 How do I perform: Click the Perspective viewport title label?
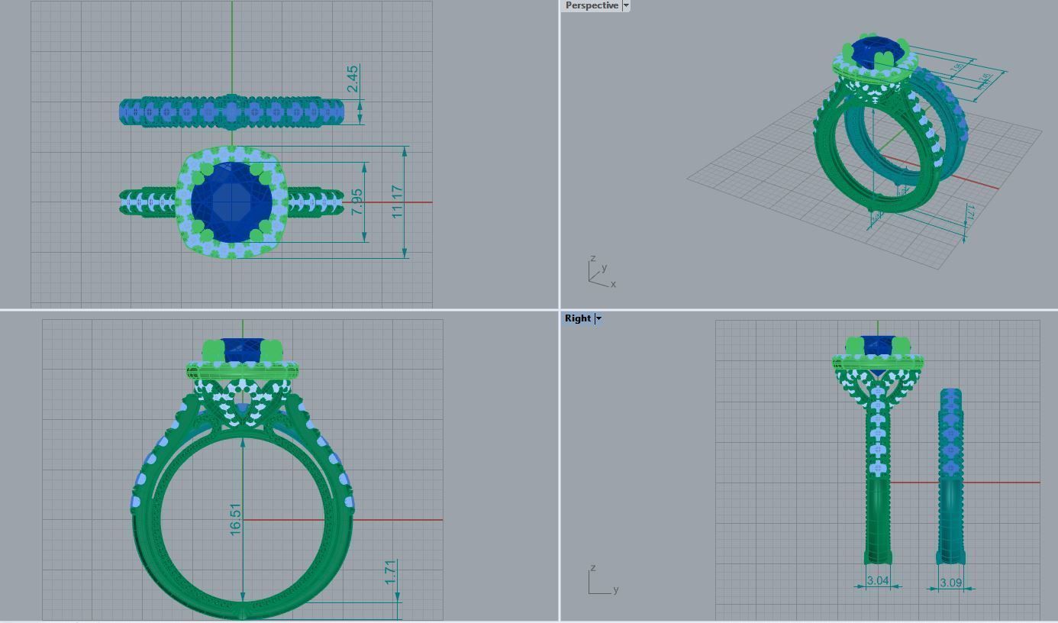592,5
